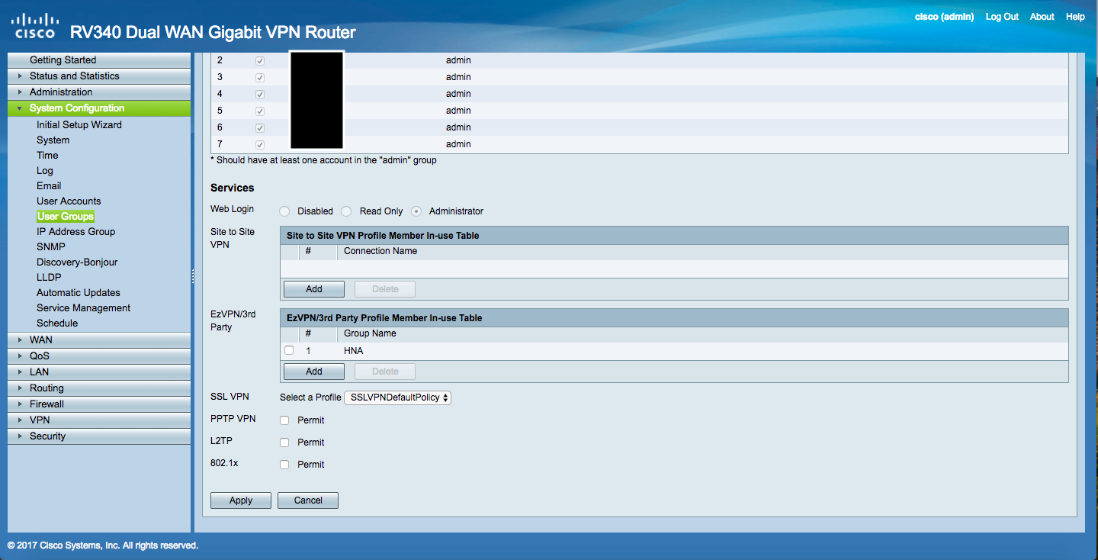Screen dimensions: 1098x560
Task: Toggle checkbox for member row 6
Action: point(260,127)
